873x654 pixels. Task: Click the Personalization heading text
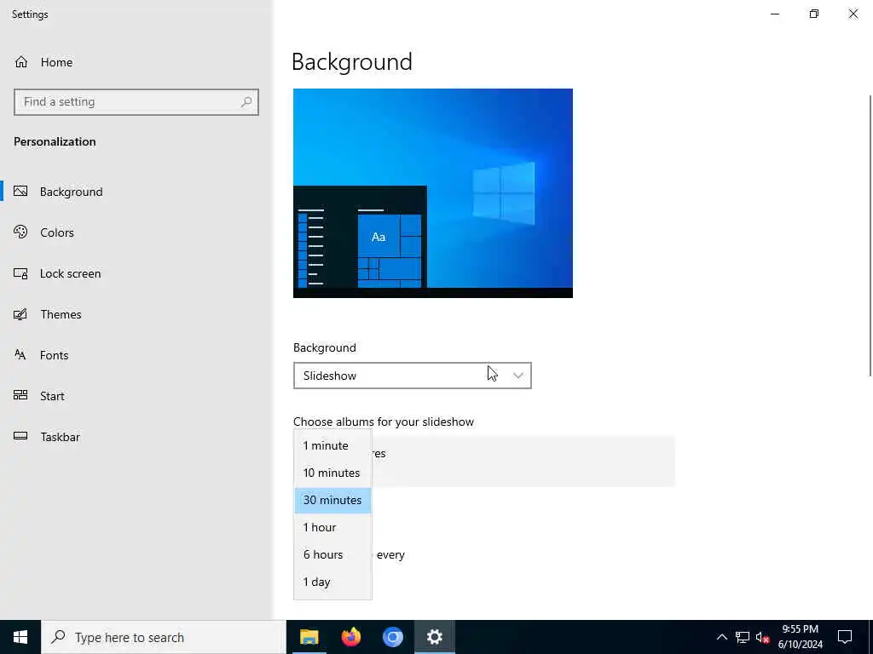[55, 142]
